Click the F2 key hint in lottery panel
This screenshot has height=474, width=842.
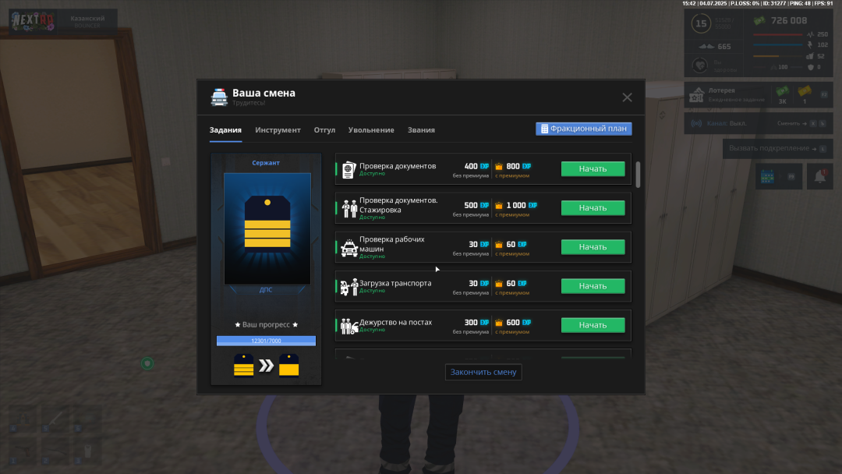tap(824, 95)
